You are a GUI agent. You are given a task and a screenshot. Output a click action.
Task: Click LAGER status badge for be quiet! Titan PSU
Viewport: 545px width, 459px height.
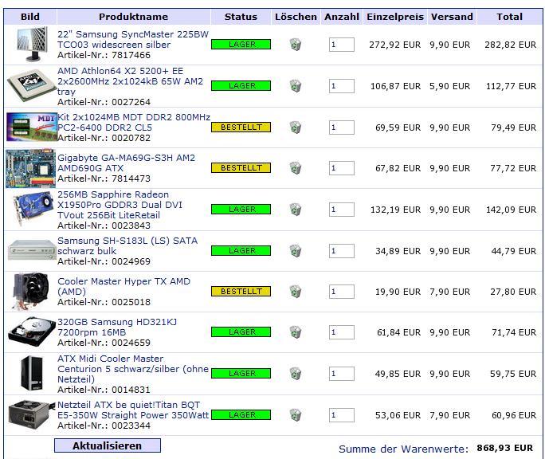tap(241, 415)
